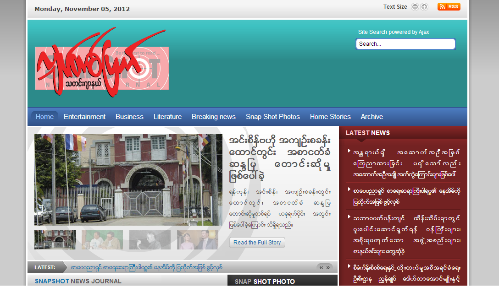Select the prison building slideshow thumbnail
The height and width of the screenshot is (287, 499).
click(x=55, y=239)
